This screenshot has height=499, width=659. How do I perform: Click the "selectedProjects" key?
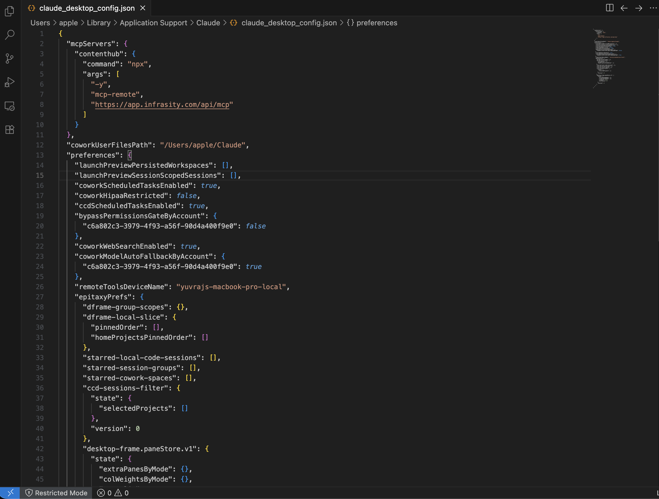(x=136, y=408)
